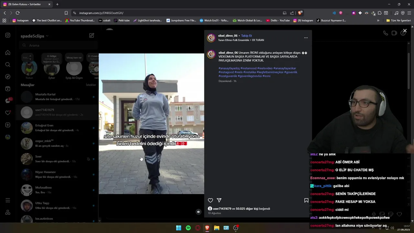
Task: Open the new tab plus button
Action: [57, 4]
